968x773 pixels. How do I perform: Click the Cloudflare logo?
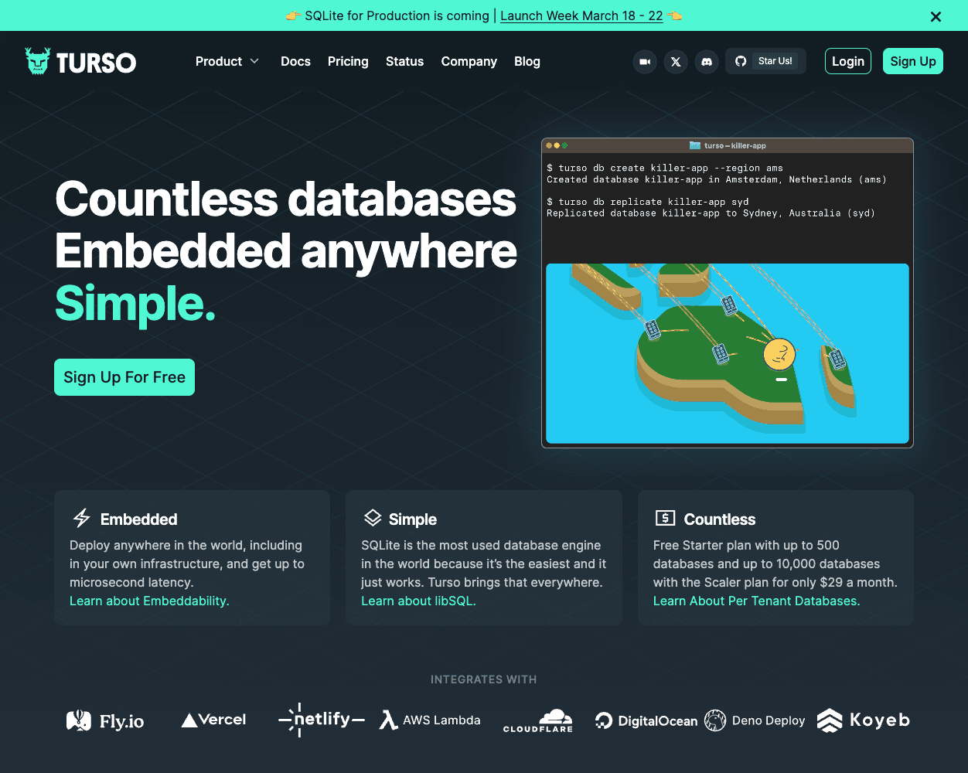(538, 720)
